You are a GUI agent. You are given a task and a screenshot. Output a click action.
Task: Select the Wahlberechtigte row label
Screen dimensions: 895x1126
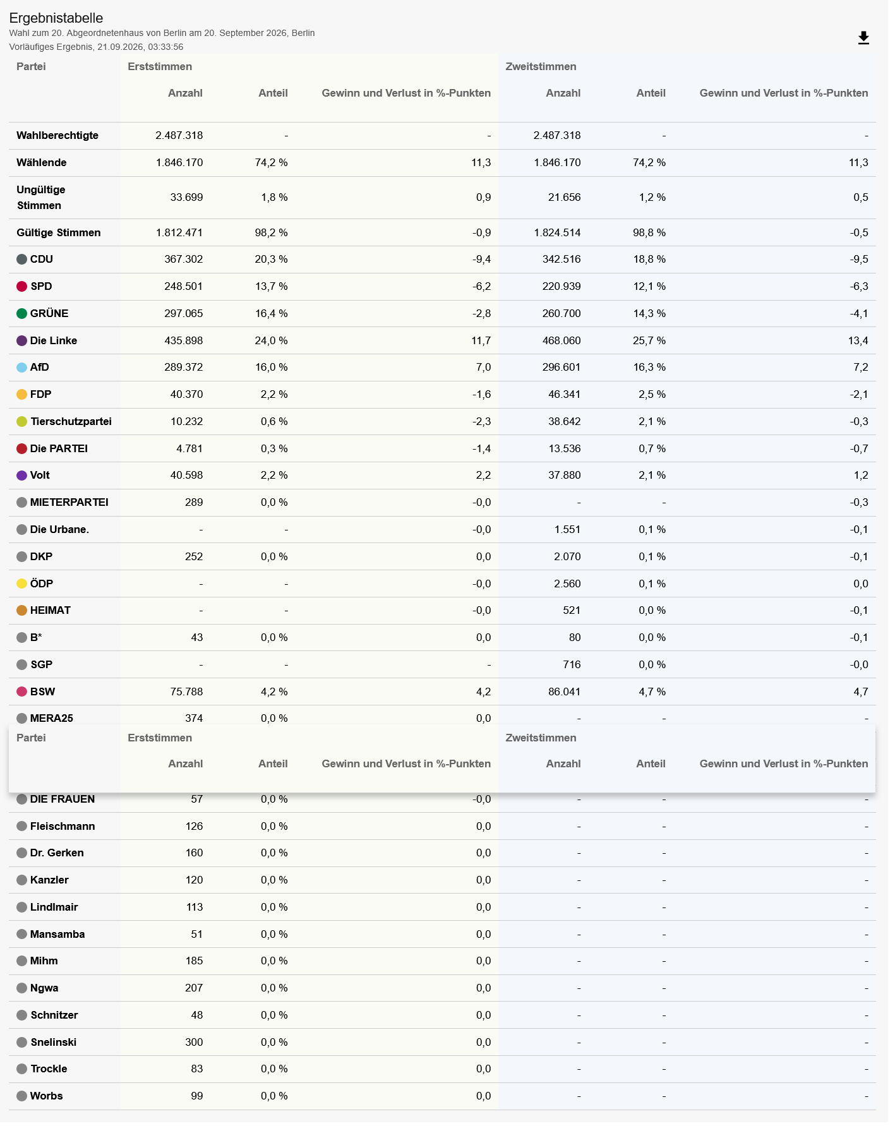57,136
